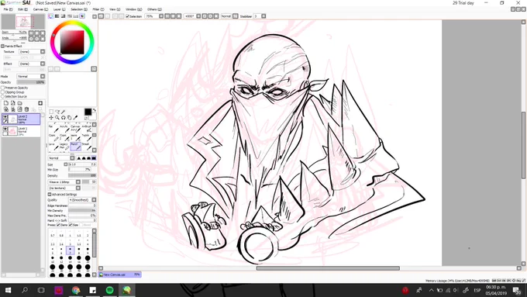Toggle Preserve Opacity checkbox
This screenshot has height=297, width=527.
(3, 88)
